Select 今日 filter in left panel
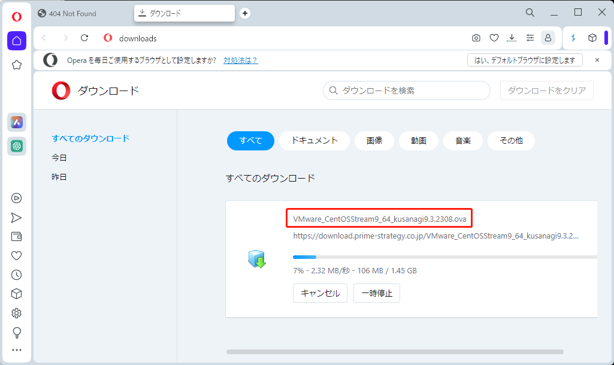Viewport: 614px width, 365px height. point(59,158)
